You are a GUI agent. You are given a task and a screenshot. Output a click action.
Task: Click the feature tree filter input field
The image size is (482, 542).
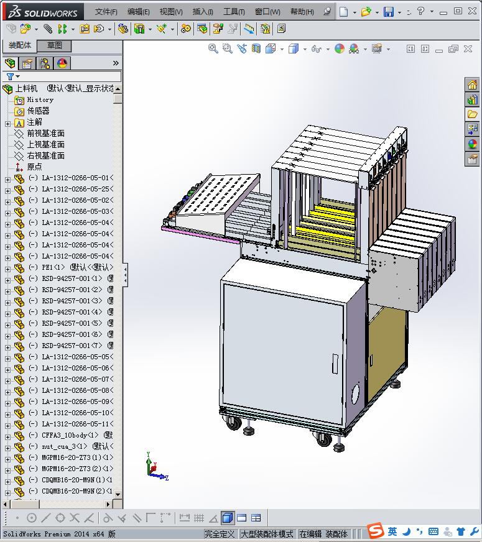coord(62,76)
